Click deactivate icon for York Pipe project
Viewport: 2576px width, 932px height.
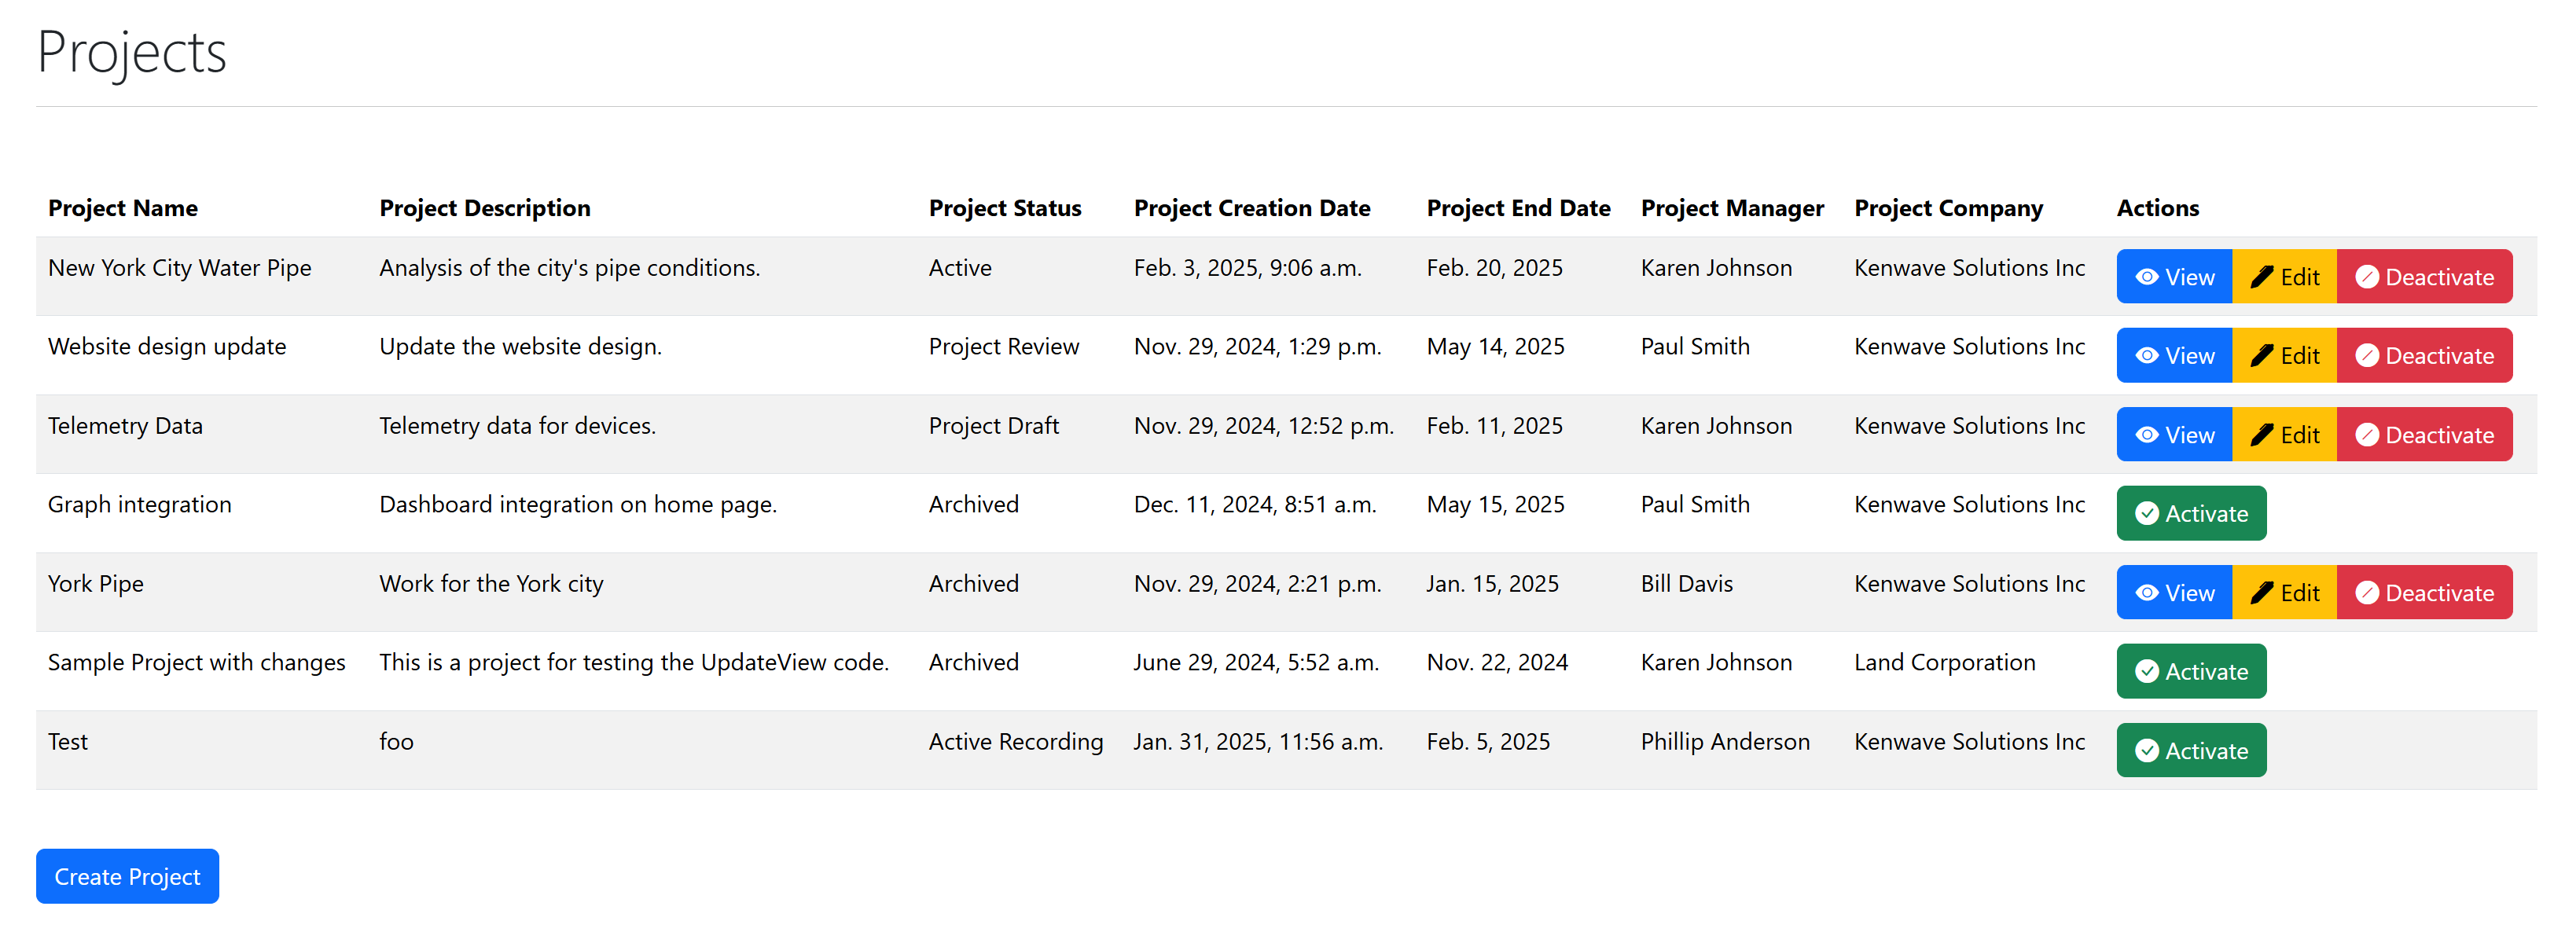tap(2366, 593)
